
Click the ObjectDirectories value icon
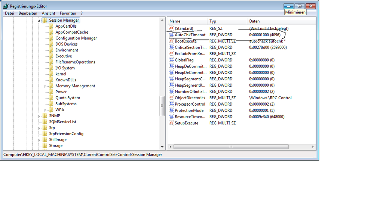172,98
